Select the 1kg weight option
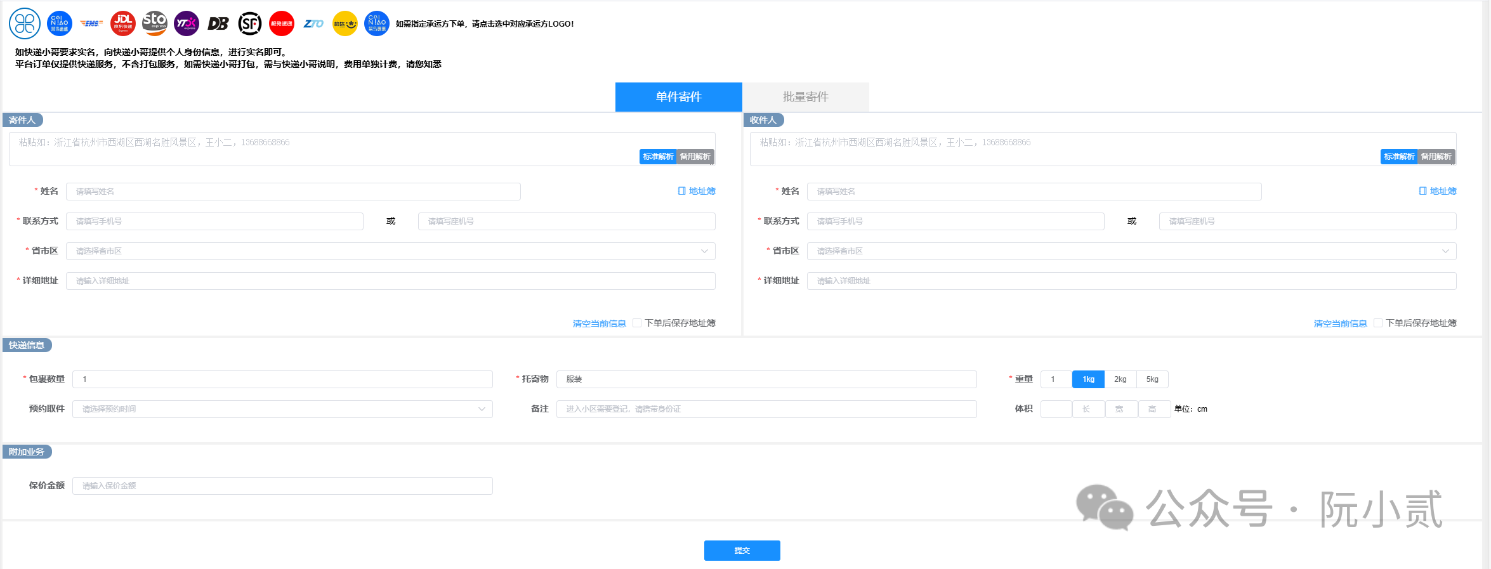This screenshot has width=1491, height=569. (x=1089, y=379)
